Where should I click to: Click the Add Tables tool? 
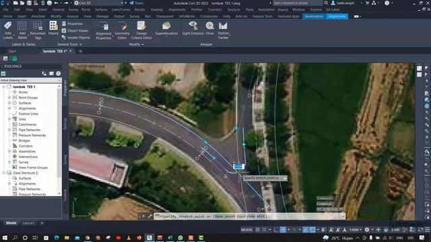click(x=22, y=30)
